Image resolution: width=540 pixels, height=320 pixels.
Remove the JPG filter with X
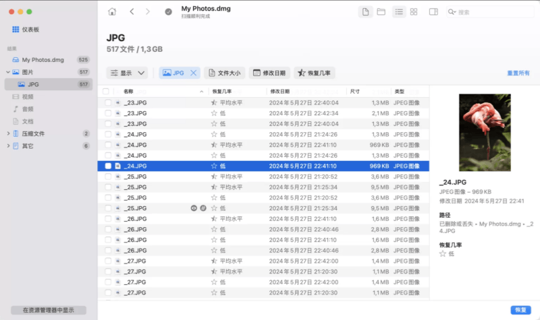click(x=194, y=73)
